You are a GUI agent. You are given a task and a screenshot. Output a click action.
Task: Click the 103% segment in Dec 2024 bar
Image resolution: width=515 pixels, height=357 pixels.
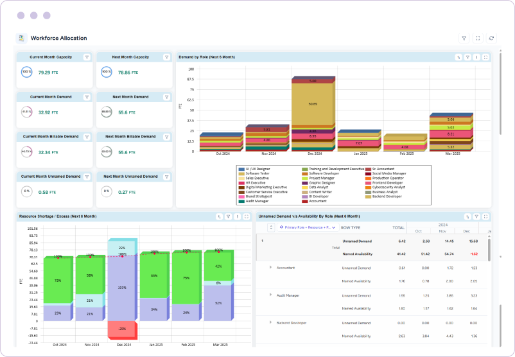pos(121,288)
